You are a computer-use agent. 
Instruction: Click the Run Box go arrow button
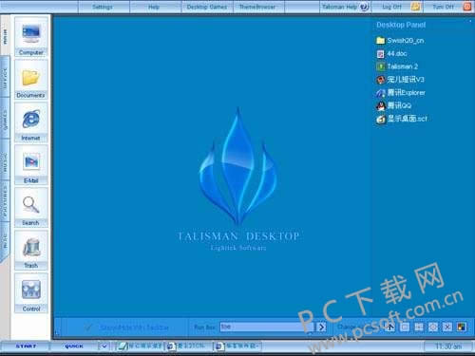[321, 327]
